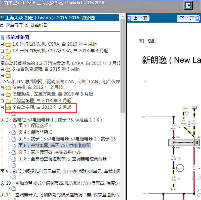Expand 便捷系统 左置方向盘 node
This screenshot has width=201, height=200.
(2, 94)
